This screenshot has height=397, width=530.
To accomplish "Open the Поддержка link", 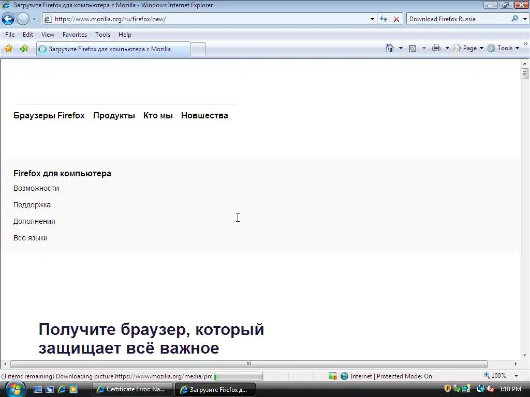I will point(32,205).
